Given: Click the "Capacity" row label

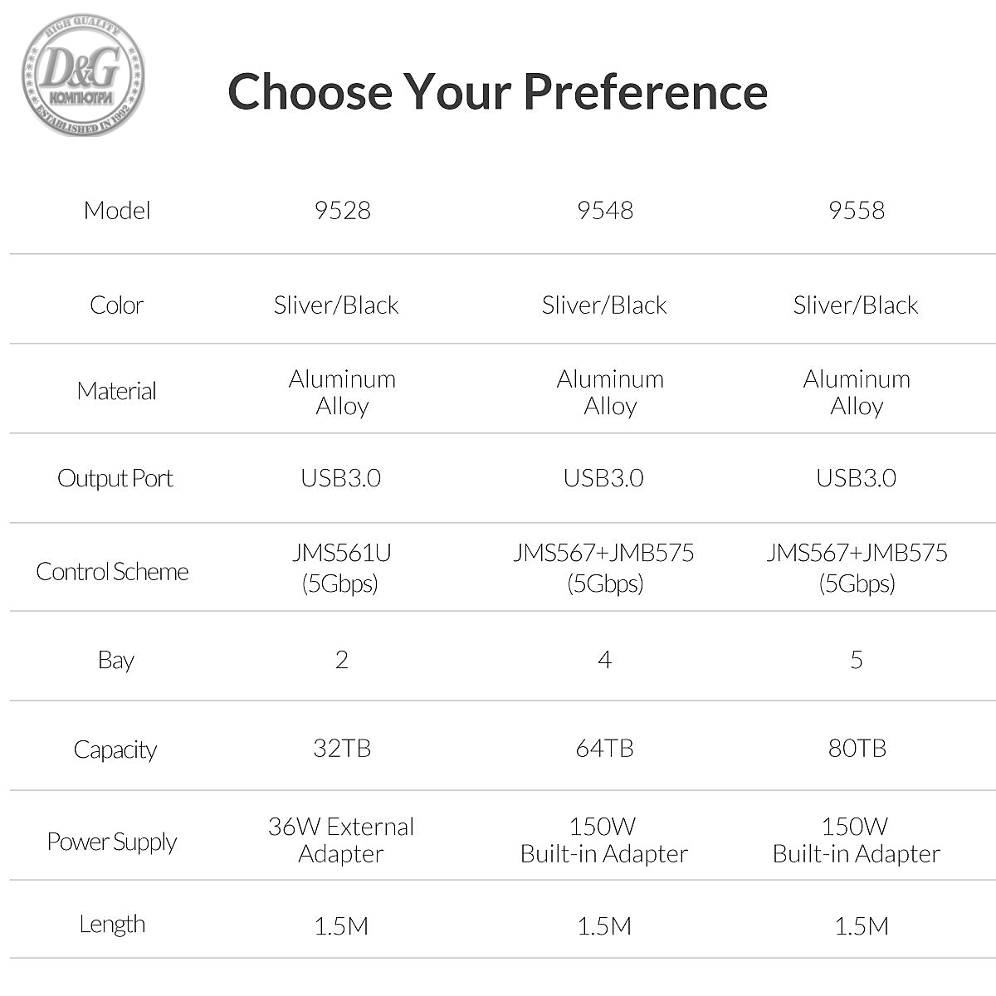Looking at the screenshot, I should coord(115,749).
